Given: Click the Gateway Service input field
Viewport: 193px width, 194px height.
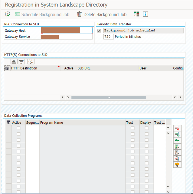Looking at the screenshot, I should (x=67, y=37).
